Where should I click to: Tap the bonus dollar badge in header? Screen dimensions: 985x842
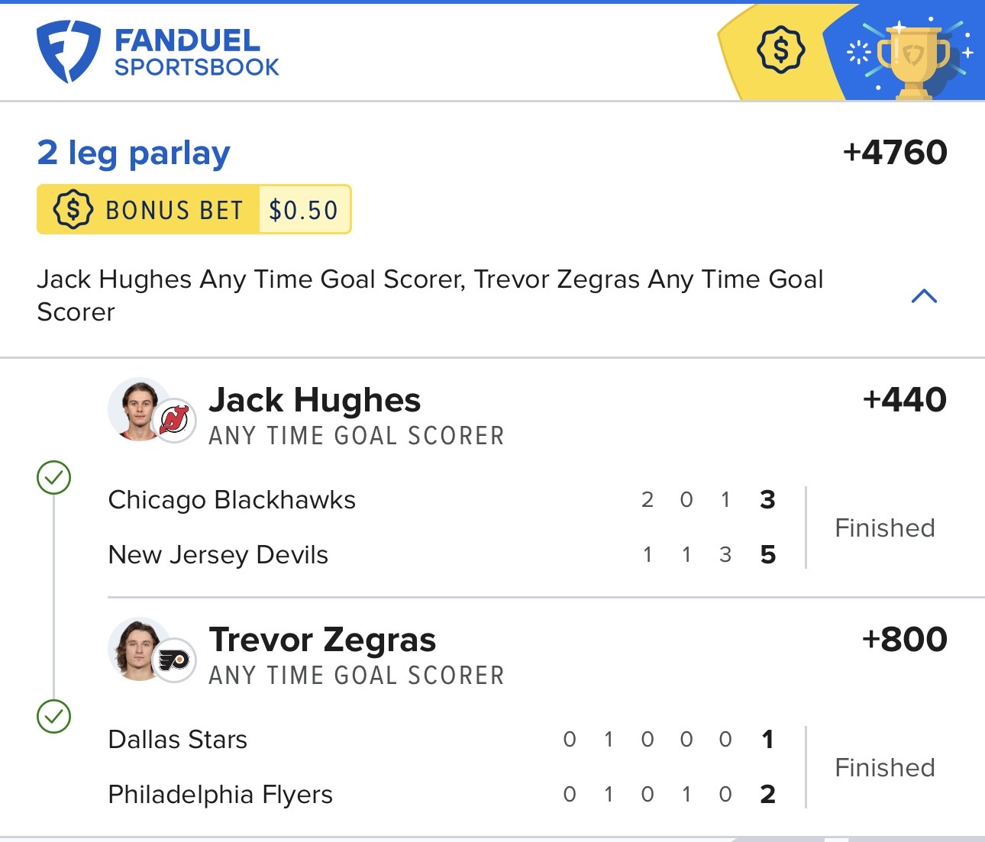pos(780,50)
